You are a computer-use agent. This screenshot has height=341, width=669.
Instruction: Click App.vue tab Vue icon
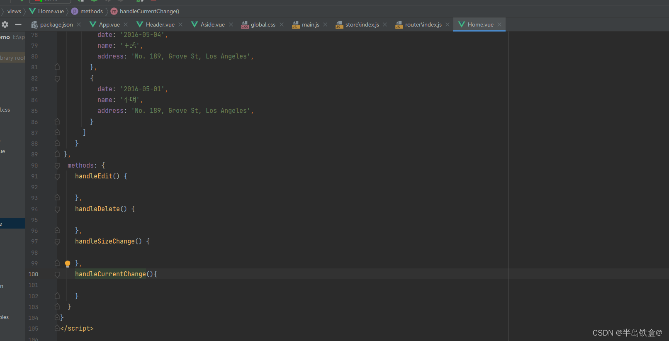click(x=93, y=24)
